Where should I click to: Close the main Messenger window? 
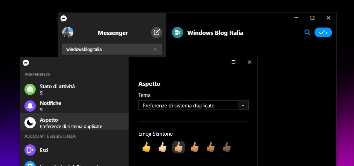328,17
